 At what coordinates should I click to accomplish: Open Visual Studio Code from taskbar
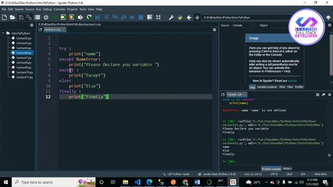coord(137,182)
